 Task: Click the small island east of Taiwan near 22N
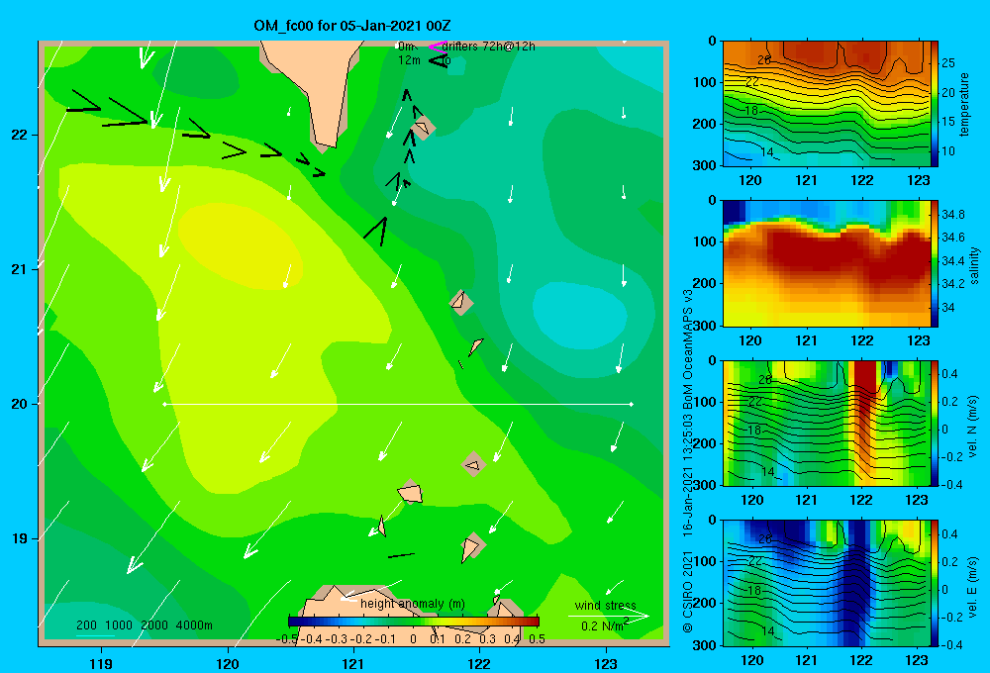click(x=422, y=128)
